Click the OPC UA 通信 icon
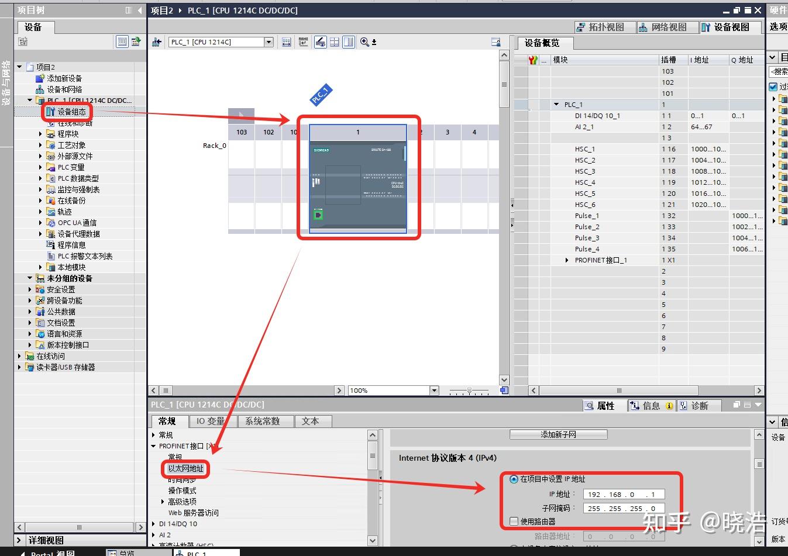 51,223
